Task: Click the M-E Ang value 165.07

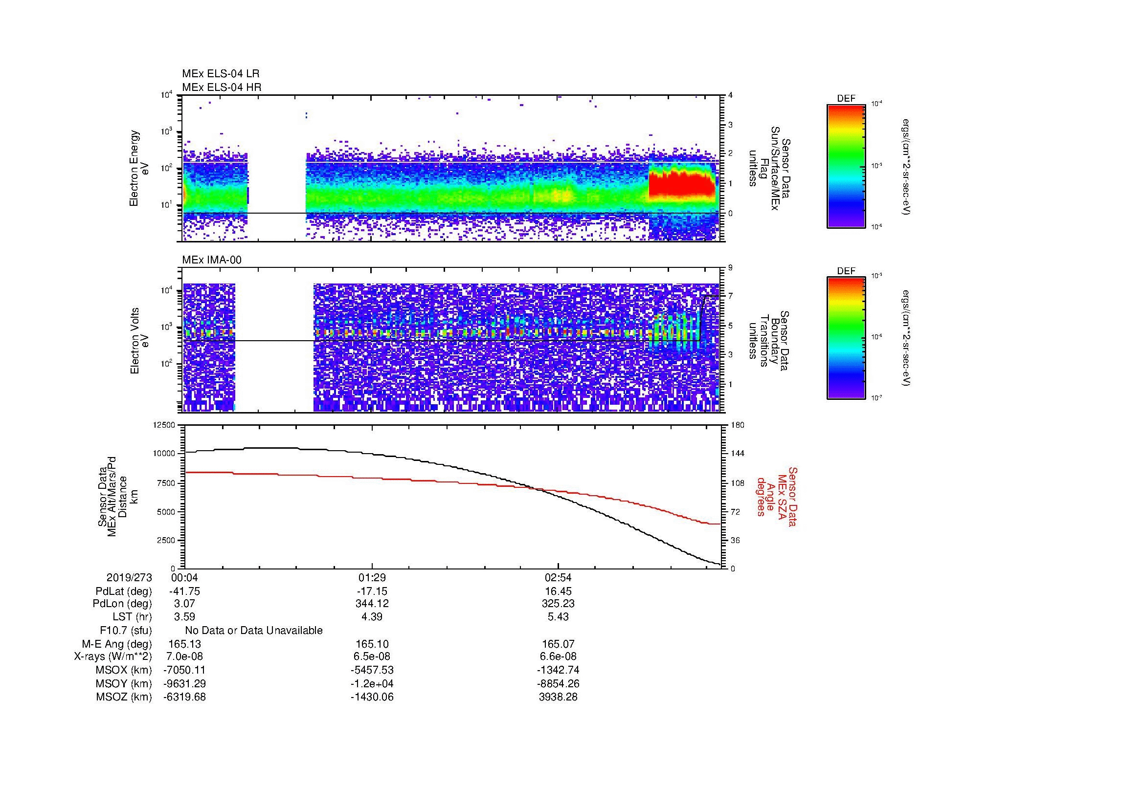Action: pyautogui.click(x=558, y=644)
